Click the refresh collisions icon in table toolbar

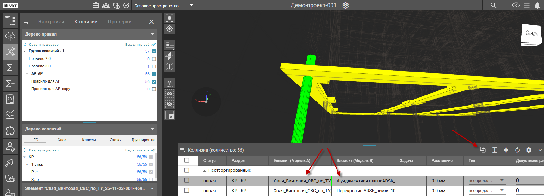click(x=517, y=150)
